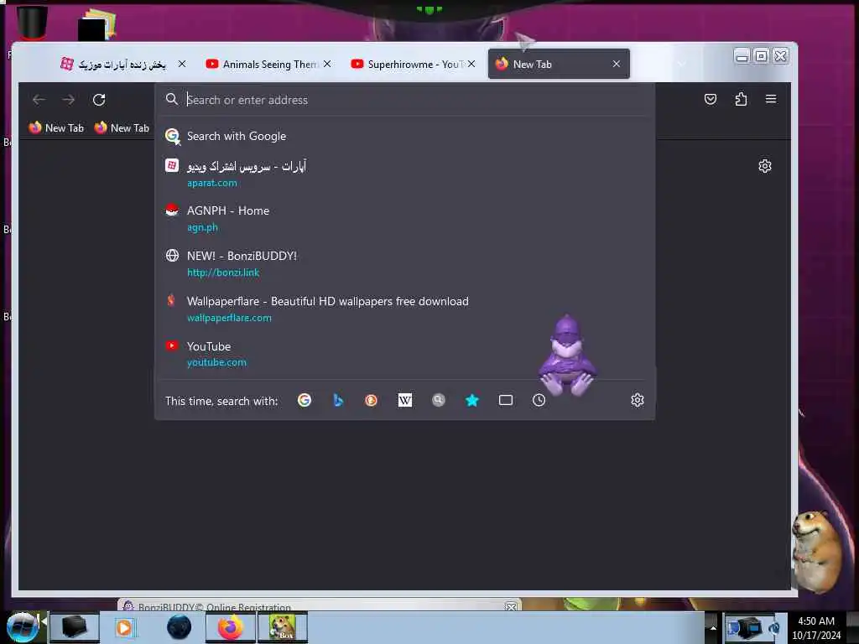
Task: Open the new tab page settings gear
Action: click(x=765, y=166)
